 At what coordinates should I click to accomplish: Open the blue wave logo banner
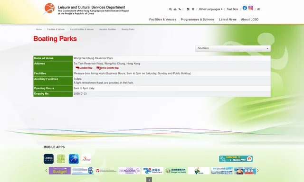(152, 171)
